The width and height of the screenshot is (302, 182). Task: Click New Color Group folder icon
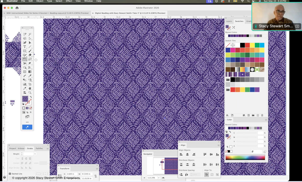pos(253,115)
